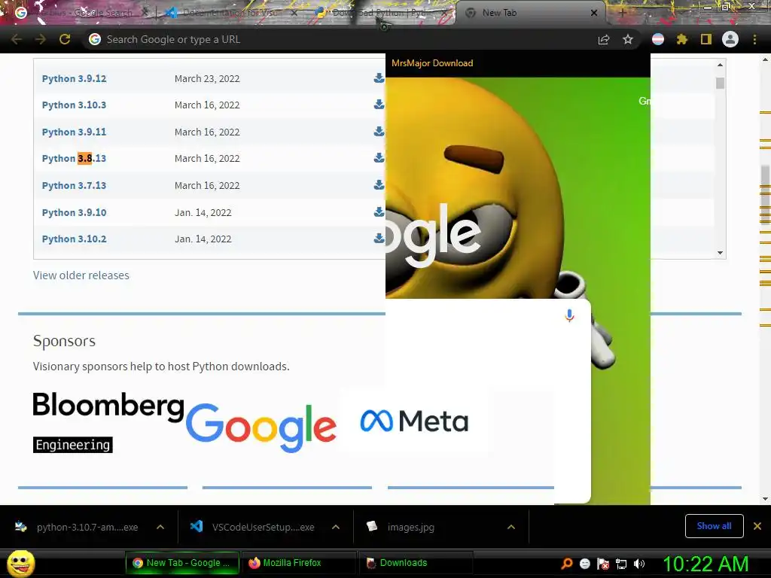Click the download icon for Python 3.9.11

click(x=379, y=131)
